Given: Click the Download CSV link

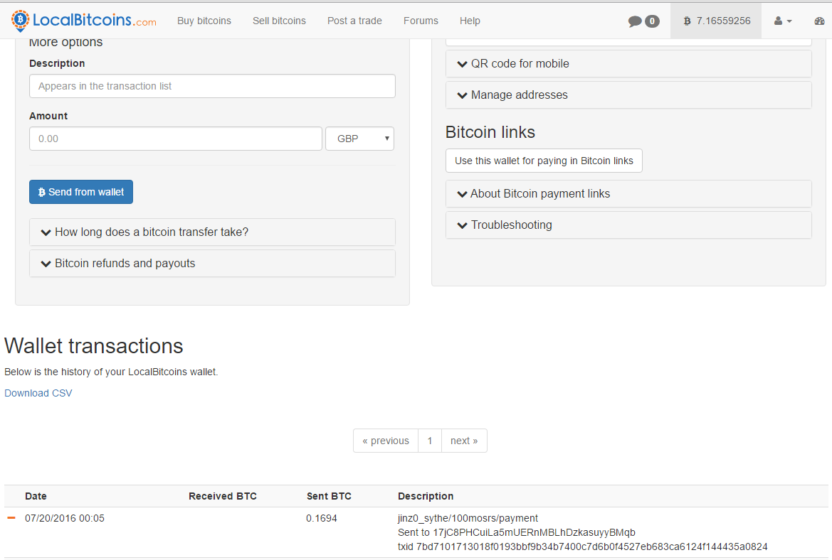Looking at the screenshot, I should [38, 393].
